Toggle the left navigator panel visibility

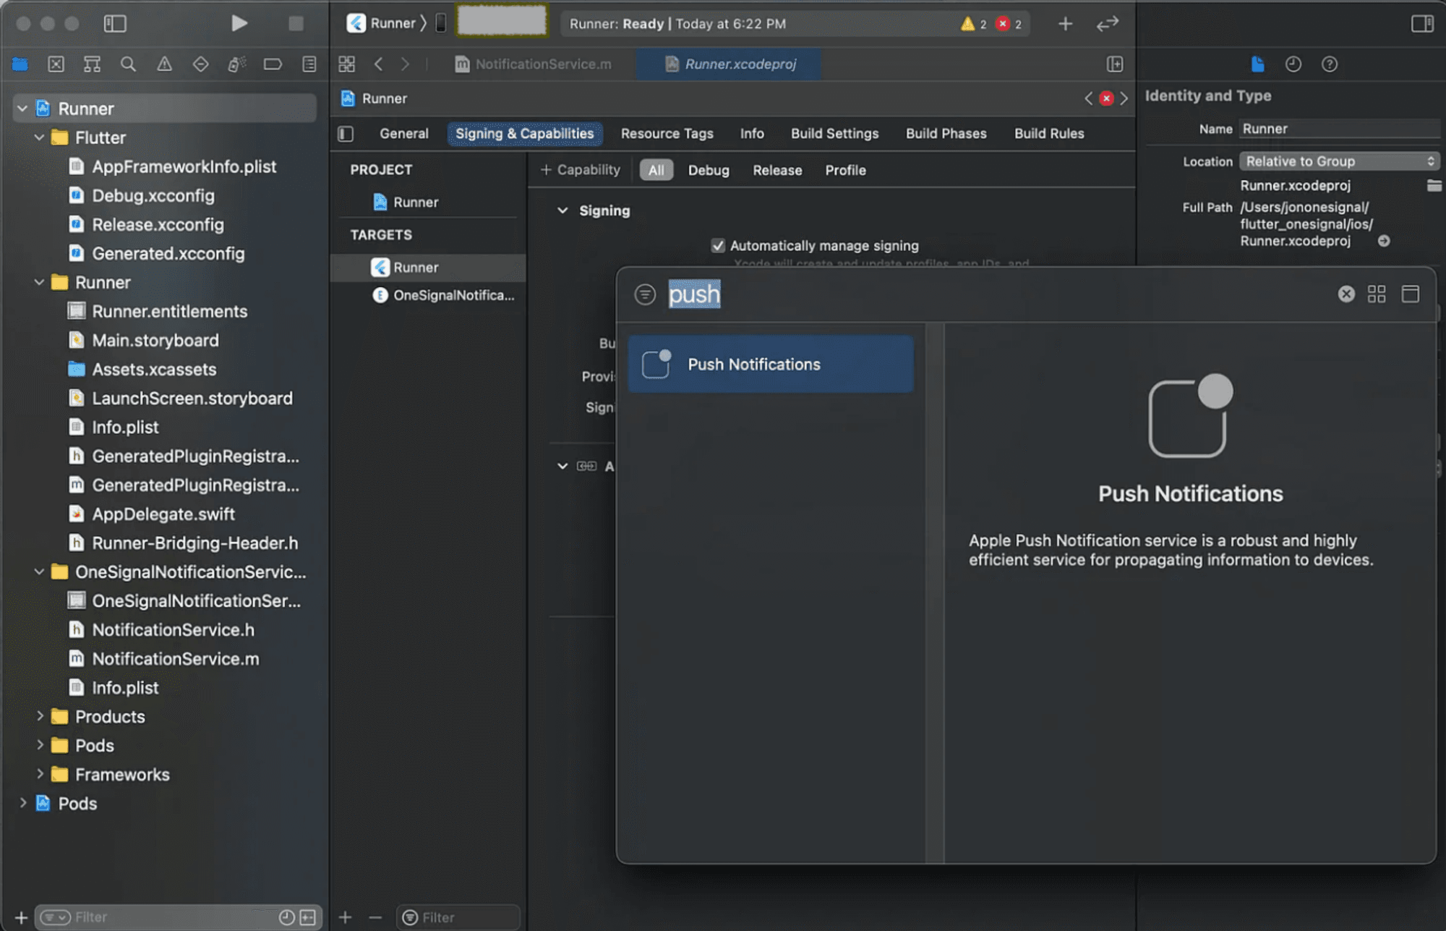click(114, 23)
